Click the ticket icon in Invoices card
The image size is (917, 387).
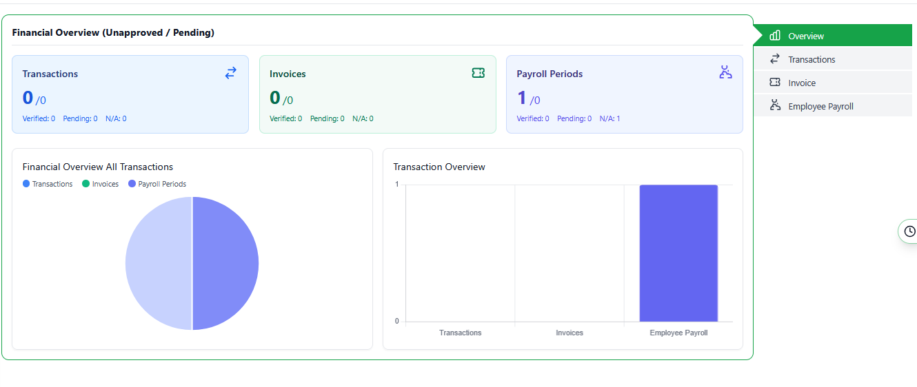[x=478, y=73]
